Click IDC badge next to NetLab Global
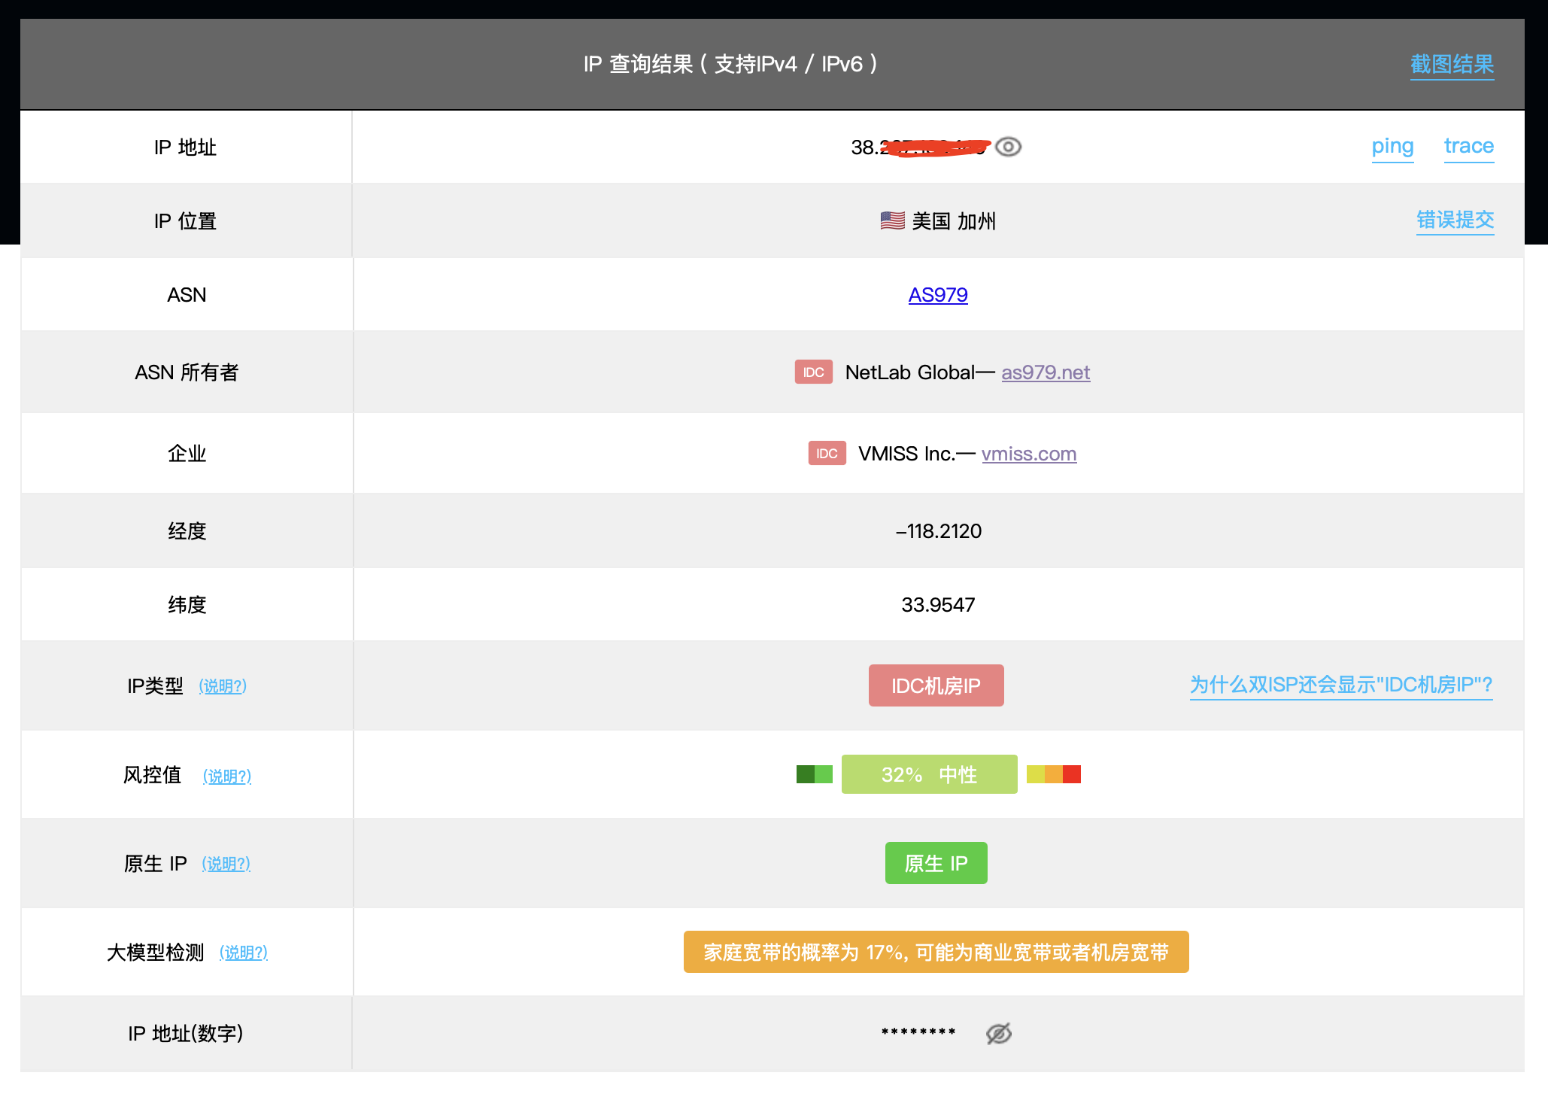Screen dimensions: 1548x1094 tap(813, 372)
